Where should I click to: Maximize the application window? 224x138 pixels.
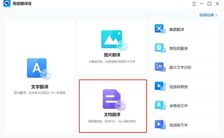coord(209,4)
